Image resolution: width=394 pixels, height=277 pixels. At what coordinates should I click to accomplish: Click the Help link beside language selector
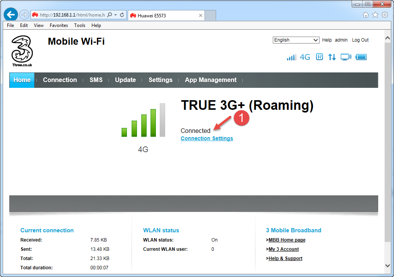click(327, 40)
